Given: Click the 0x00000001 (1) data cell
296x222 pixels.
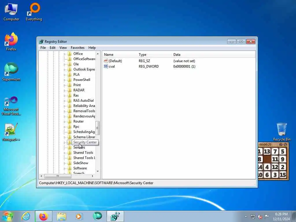Looking at the screenshot, I should [184, 66].
